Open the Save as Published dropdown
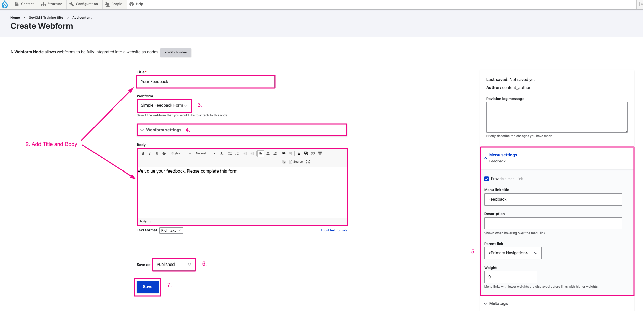This screenshot has height=311, width=643. (x=174, y=265)
